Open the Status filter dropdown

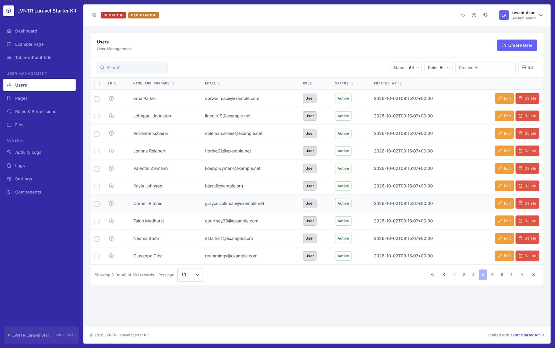pyautogui.click(x=406, y=68)
